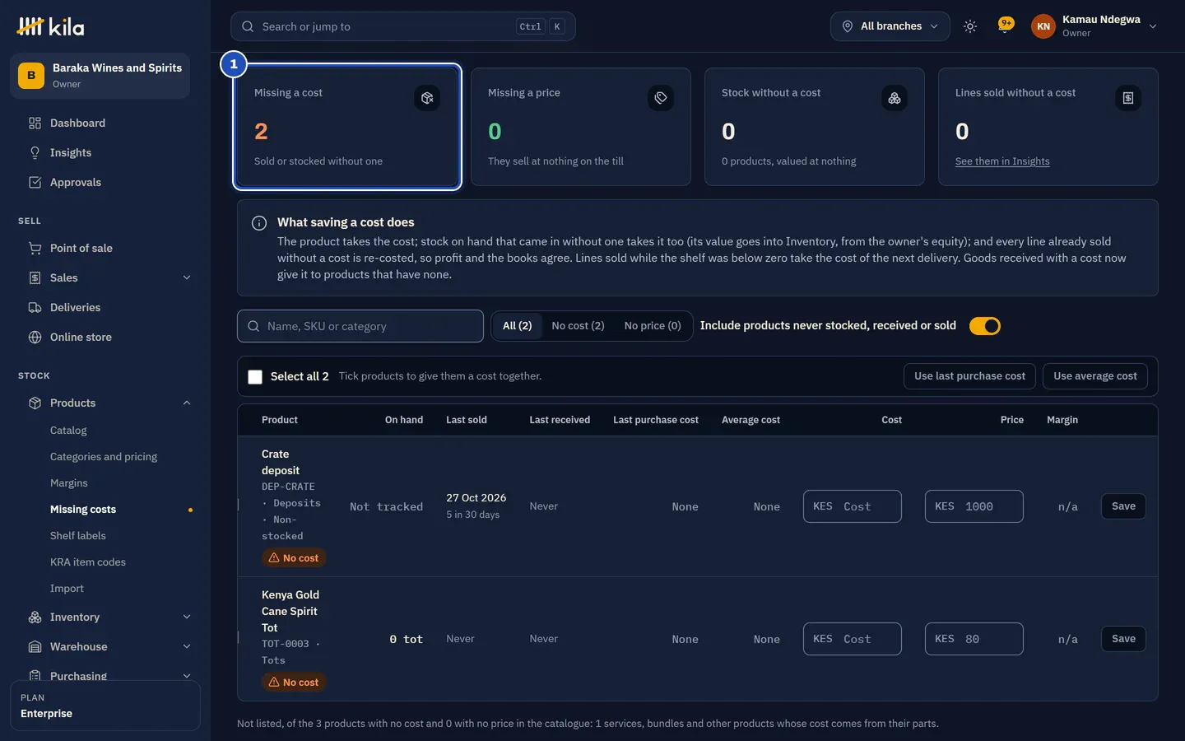Click the tag icon on Missing a price card
Viewport: 1185px width, 741px height.
pyautogui.click(x=661, y=98)
